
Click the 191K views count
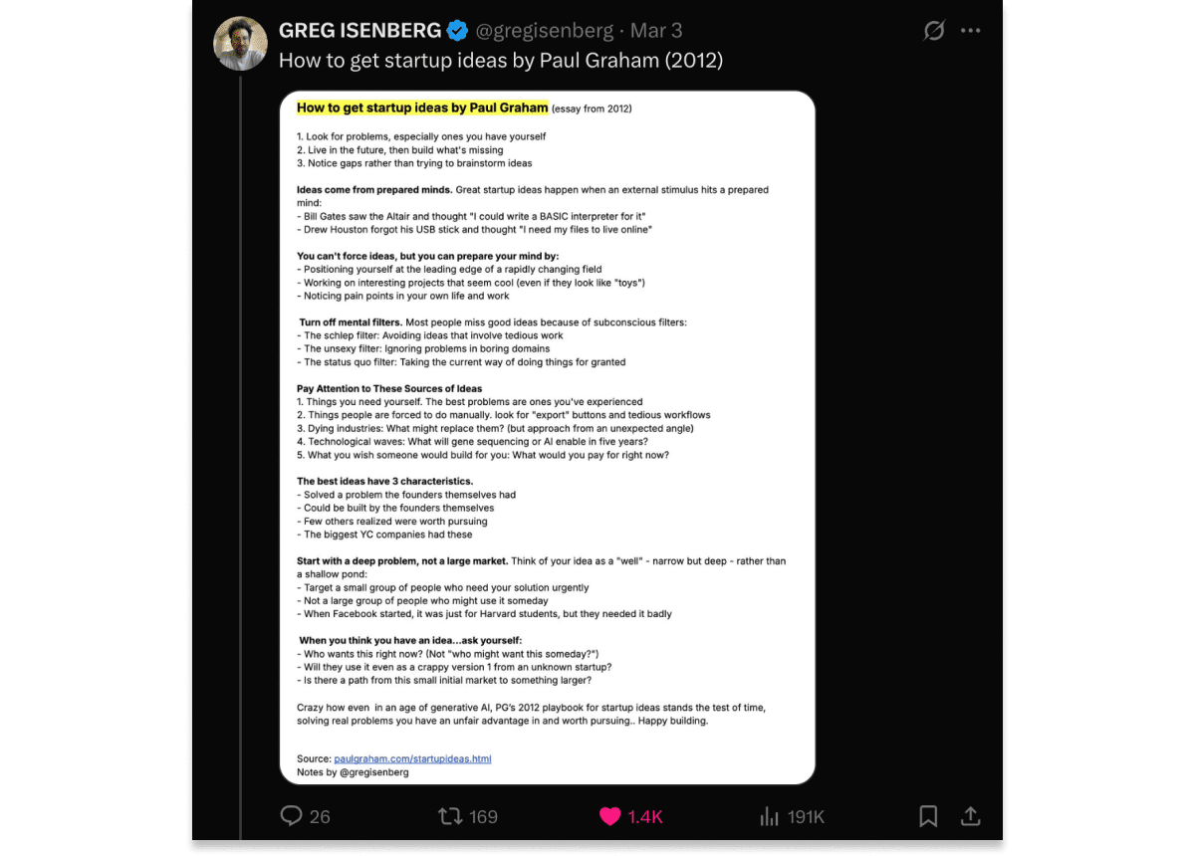click(x=806, y=817)
